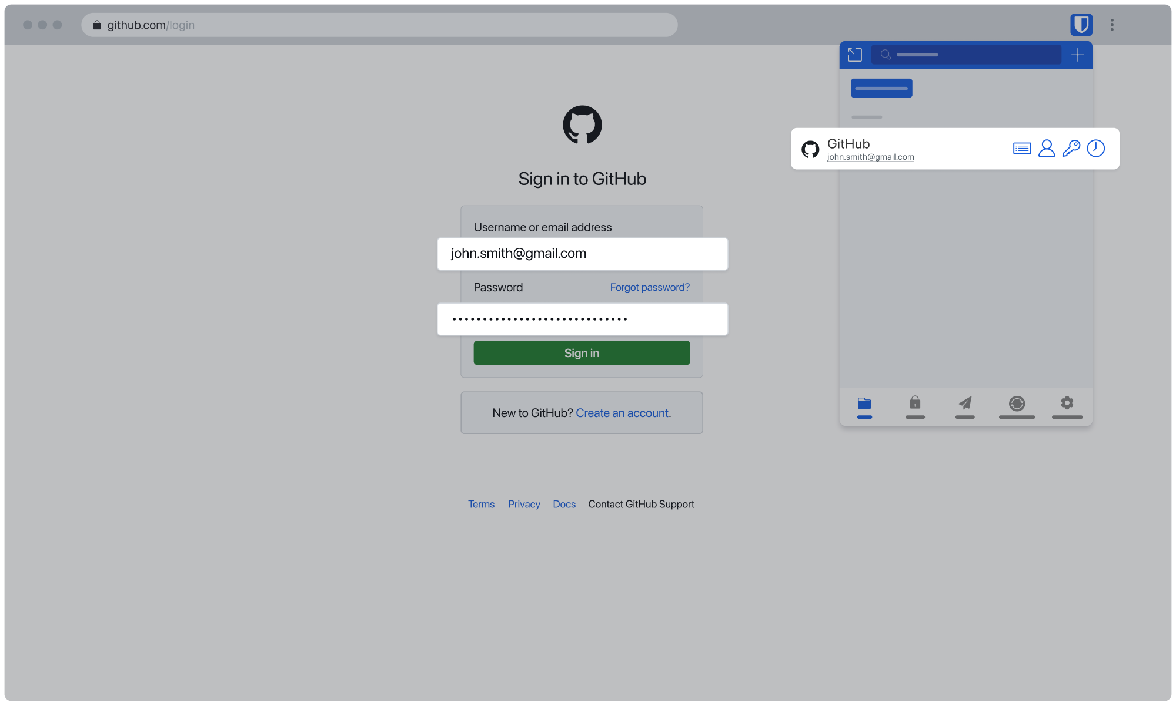Viewport: 1176px width, 706px height.
Task: Switch to the lock Vault tab
Action: point(915,404)
